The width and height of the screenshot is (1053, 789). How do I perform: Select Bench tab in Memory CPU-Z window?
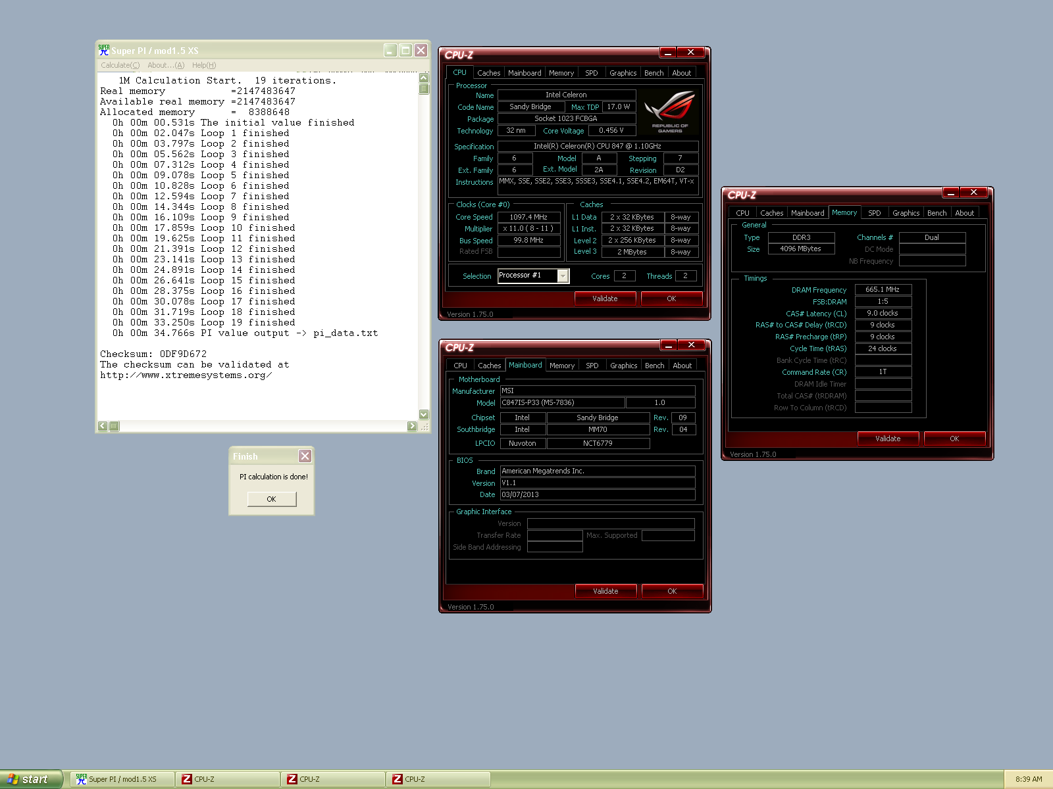point(937,213)
